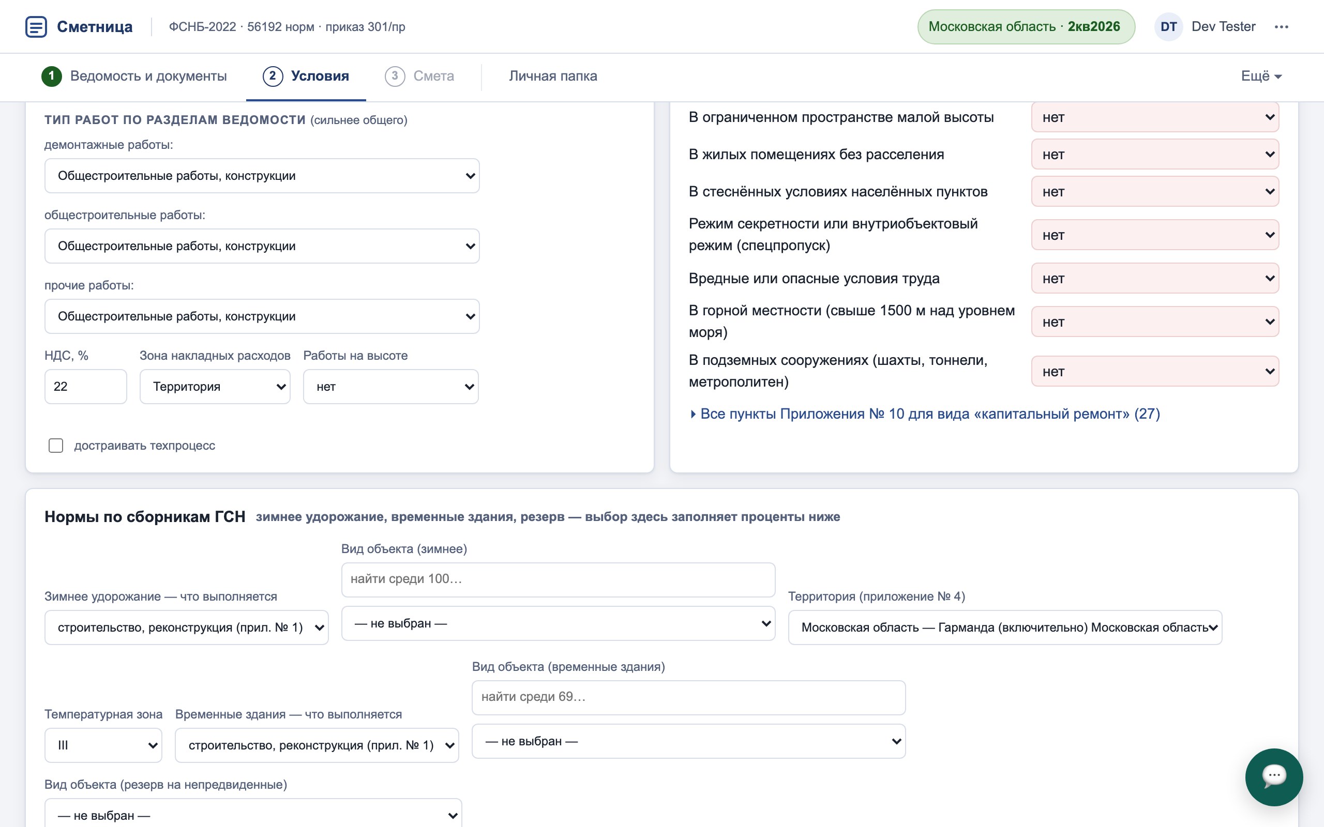Click the step 1 circle icon
The height and width of the screenshot is (827, 1324).
point(51,76)
